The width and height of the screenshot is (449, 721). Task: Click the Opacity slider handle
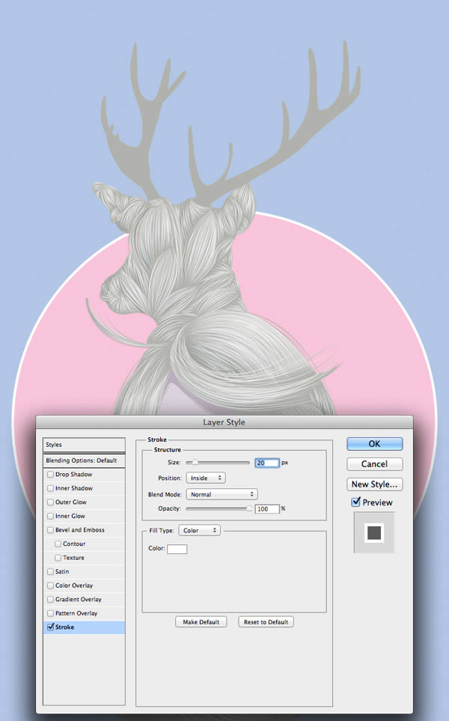pos(249,508)
